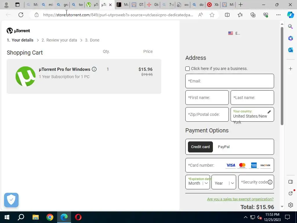Click the uTorrent logo on checkout page
This screenshot has height=223, width=297.
18,30
